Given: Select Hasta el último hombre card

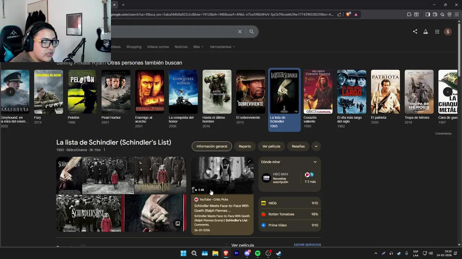Looking at the screenshot, I should click(x=217, y=99).
